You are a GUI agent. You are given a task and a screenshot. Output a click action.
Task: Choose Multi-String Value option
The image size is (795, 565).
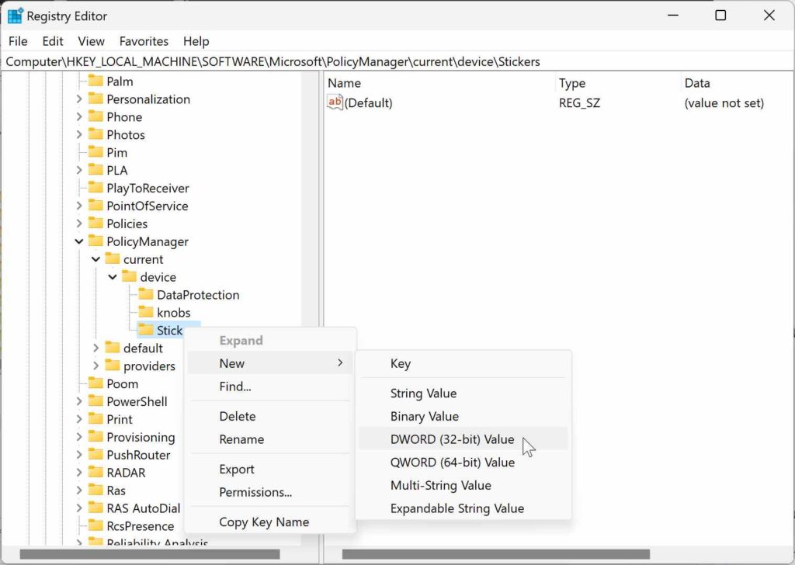463,485
